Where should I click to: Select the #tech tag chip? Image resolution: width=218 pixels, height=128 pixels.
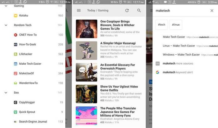(161, 25)
